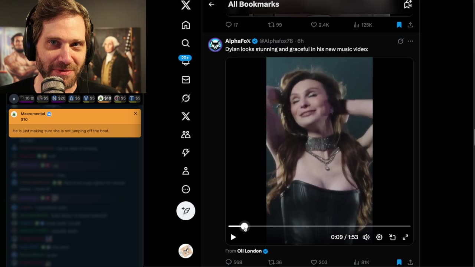The image size is (475, 267).
Task: Like the tweet with 203 likes
Action: point(319,262)
